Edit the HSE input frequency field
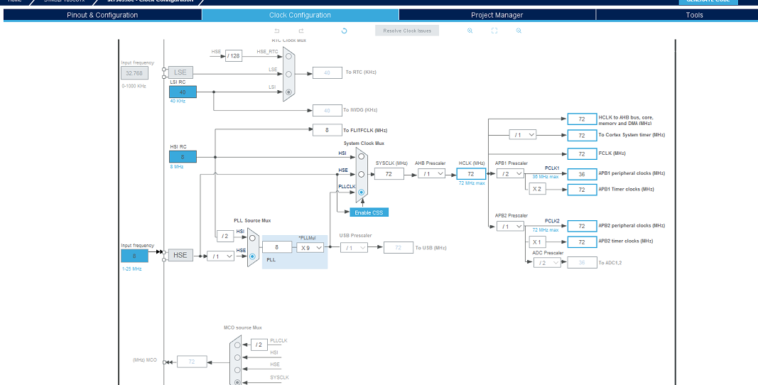 pyautogui.click(x=134, y=256)
